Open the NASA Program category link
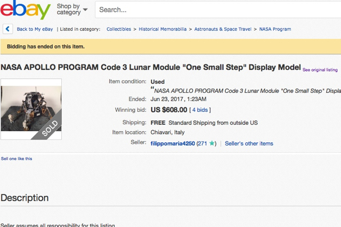341x227 pixels. pyautogui.click(x=275, y=29)
